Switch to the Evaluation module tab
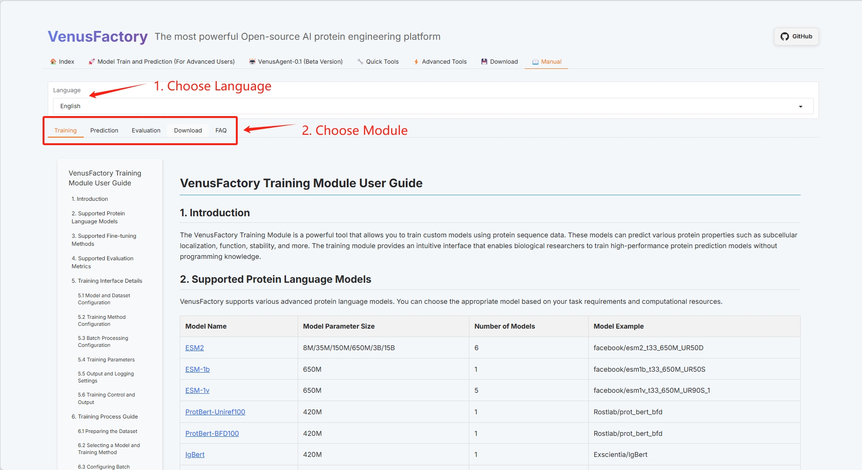 tap(146, 131)
